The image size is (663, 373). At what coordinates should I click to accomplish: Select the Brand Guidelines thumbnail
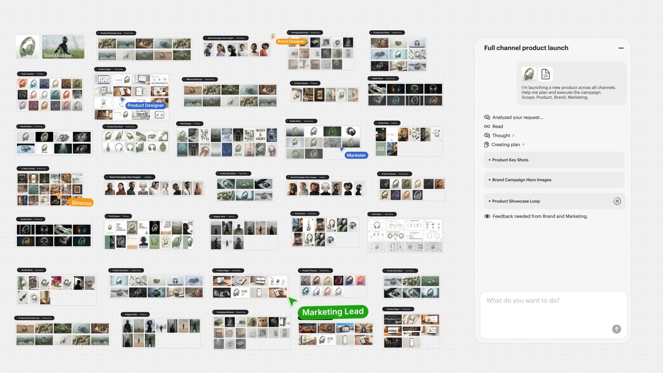(63, 47)
